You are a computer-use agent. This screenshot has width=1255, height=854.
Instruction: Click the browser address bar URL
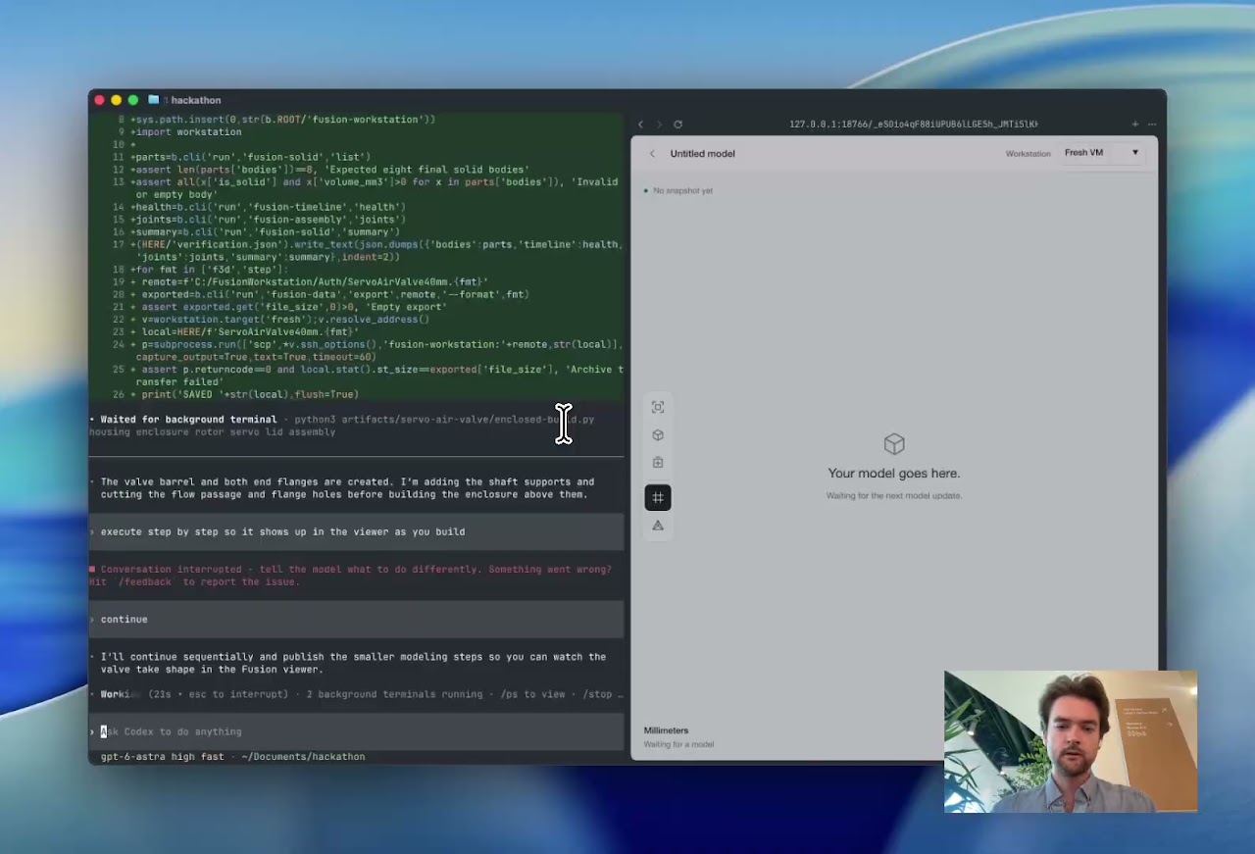click(913, 125)
